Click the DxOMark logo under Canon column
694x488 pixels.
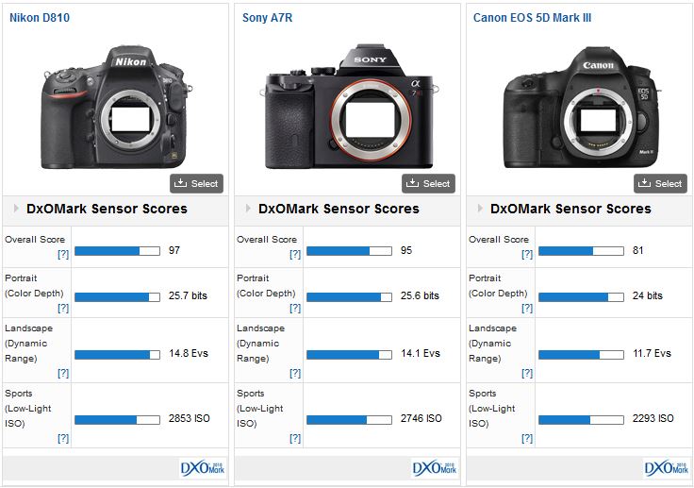[x=668, y=468]
